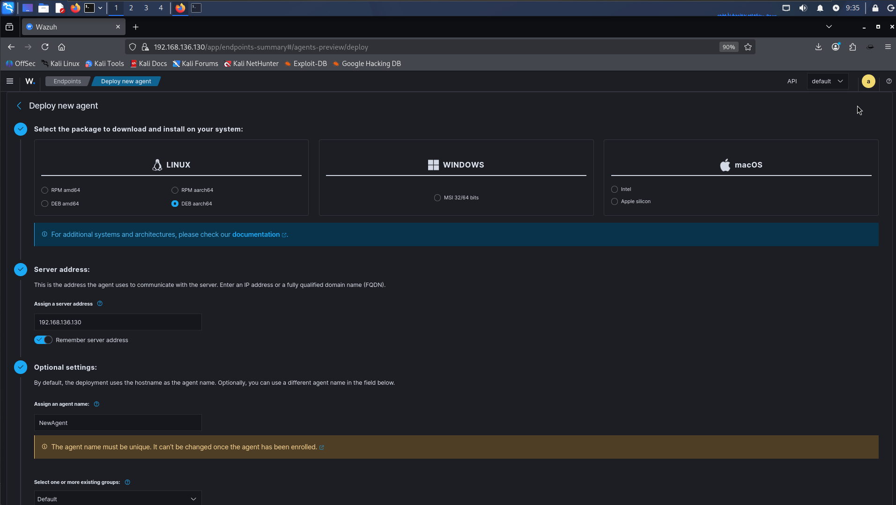Expand the Default groups dropdown

[x=118, y=498]
